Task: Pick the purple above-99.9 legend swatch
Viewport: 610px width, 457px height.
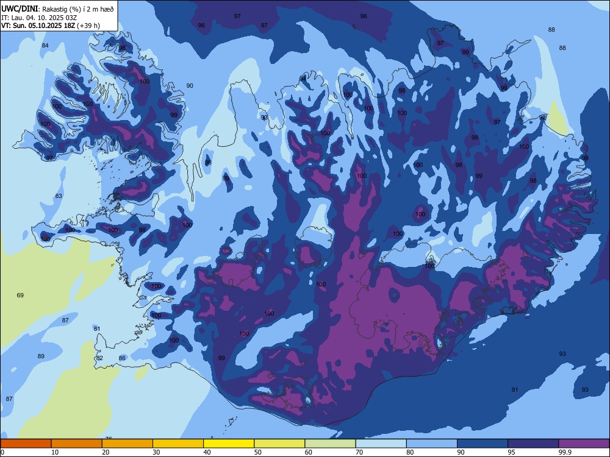Action: coord(584,444)
